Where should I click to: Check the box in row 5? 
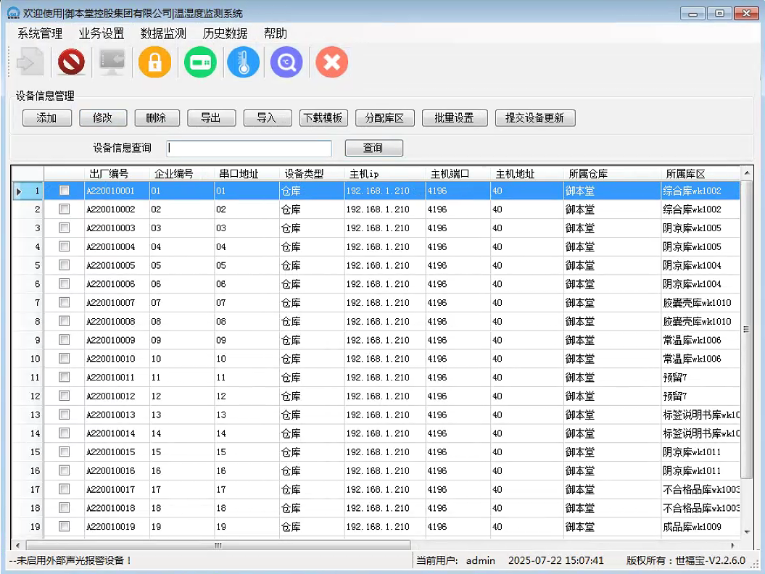coord(65,265)
